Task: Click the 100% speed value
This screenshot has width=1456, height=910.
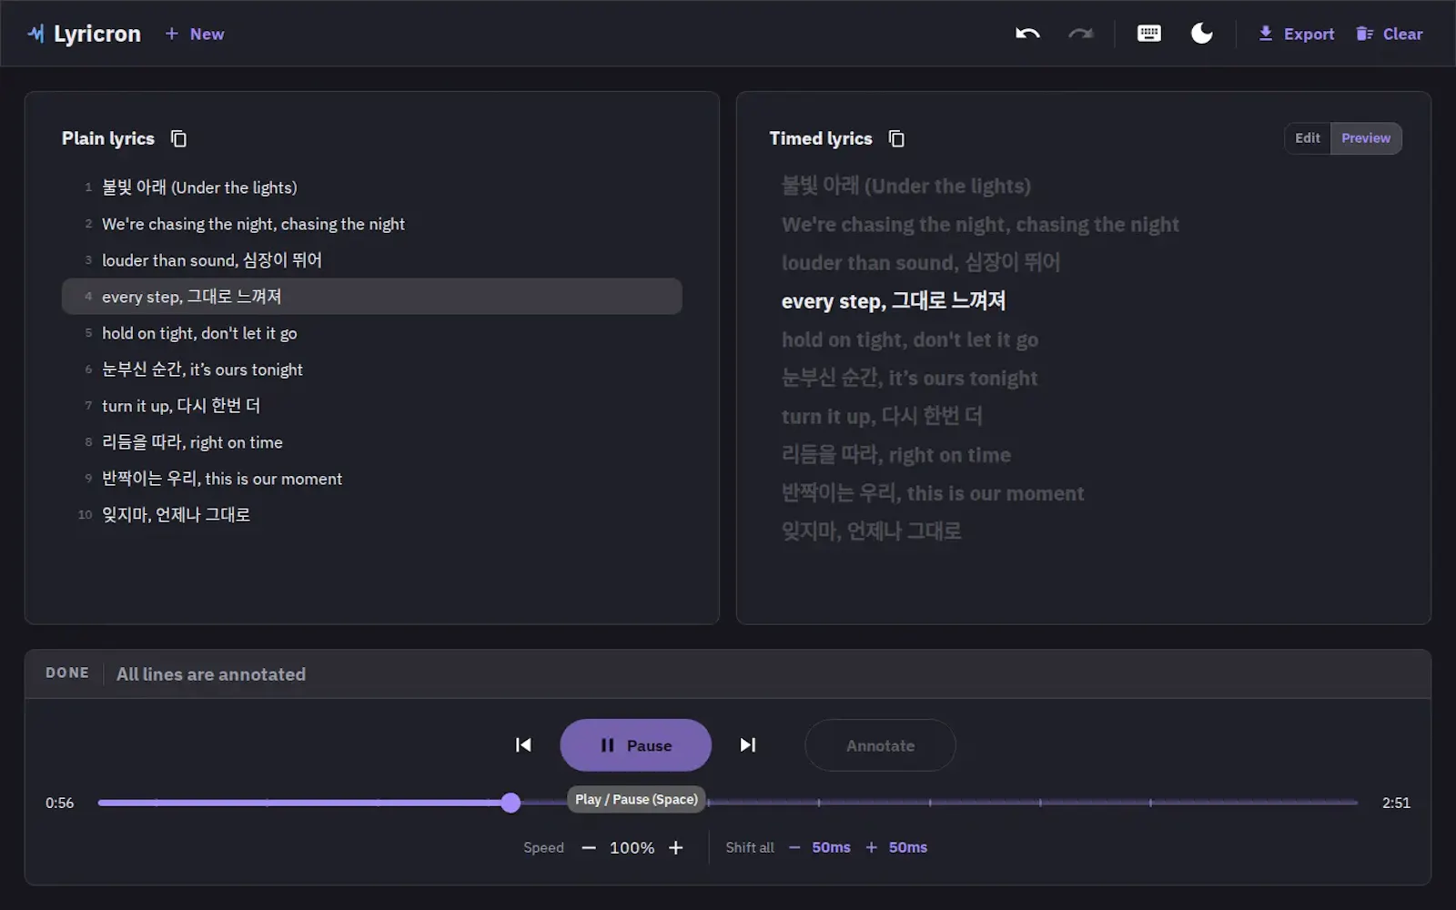Action: click(x=632, y=848)
